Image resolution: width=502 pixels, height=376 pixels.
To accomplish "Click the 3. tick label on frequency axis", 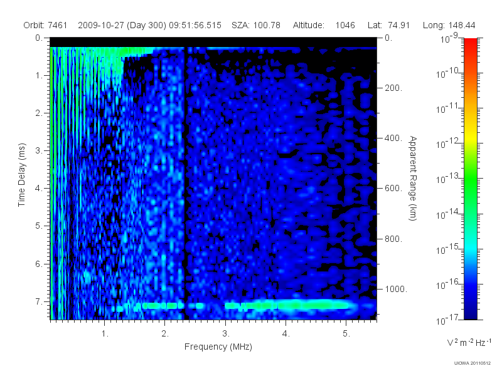I will [226, 334].
